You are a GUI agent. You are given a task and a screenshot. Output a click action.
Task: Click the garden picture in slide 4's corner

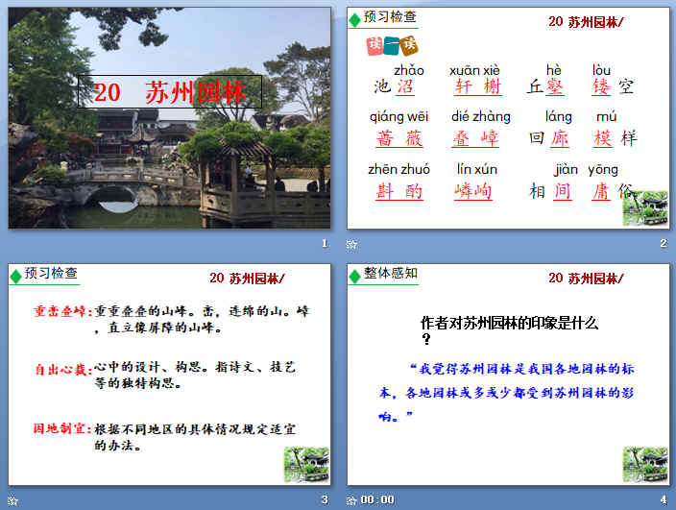[x=644, y=465]
